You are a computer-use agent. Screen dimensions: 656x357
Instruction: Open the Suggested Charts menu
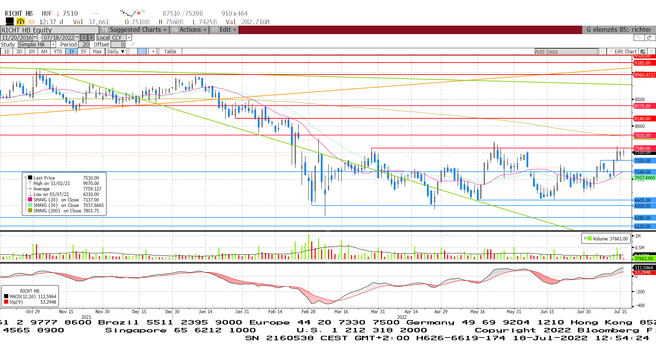(x=134, y=30)
